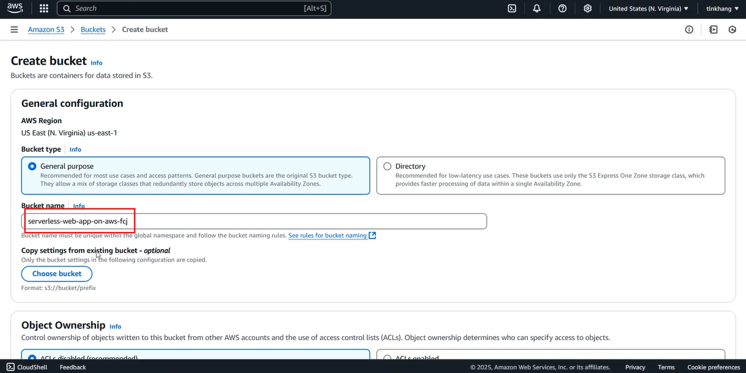Open the panel icon left of the hexagon icon
This screenshot has width=746, height=373.
pyautogui.click(x=713, y=29)
